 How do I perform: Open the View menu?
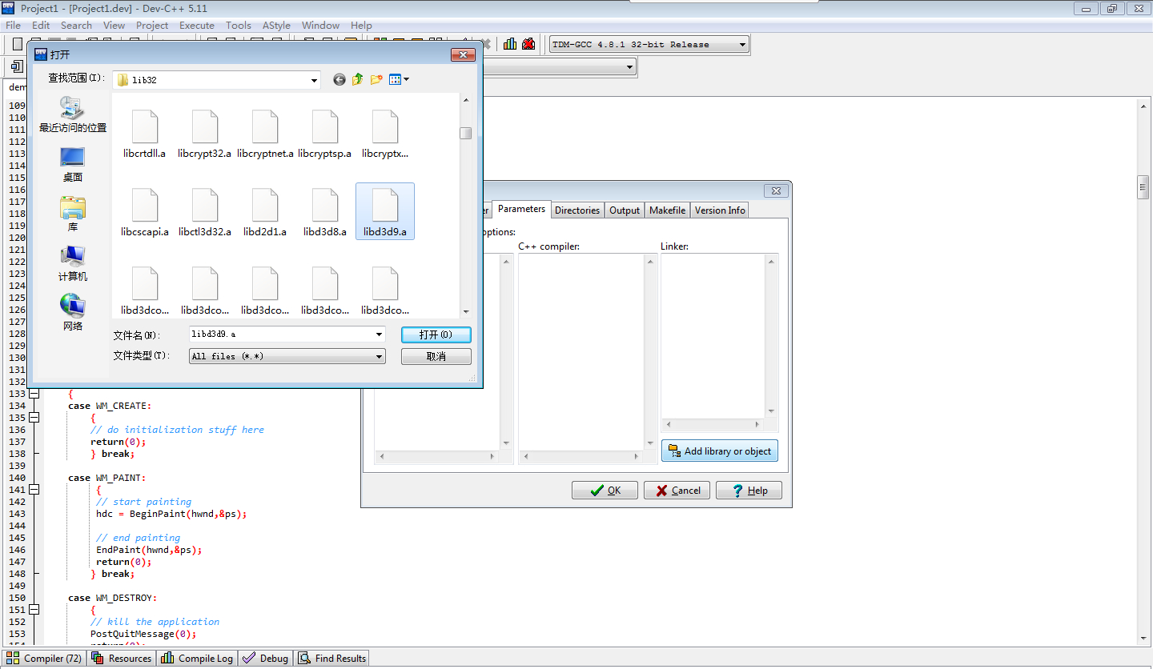coord(114,25)
